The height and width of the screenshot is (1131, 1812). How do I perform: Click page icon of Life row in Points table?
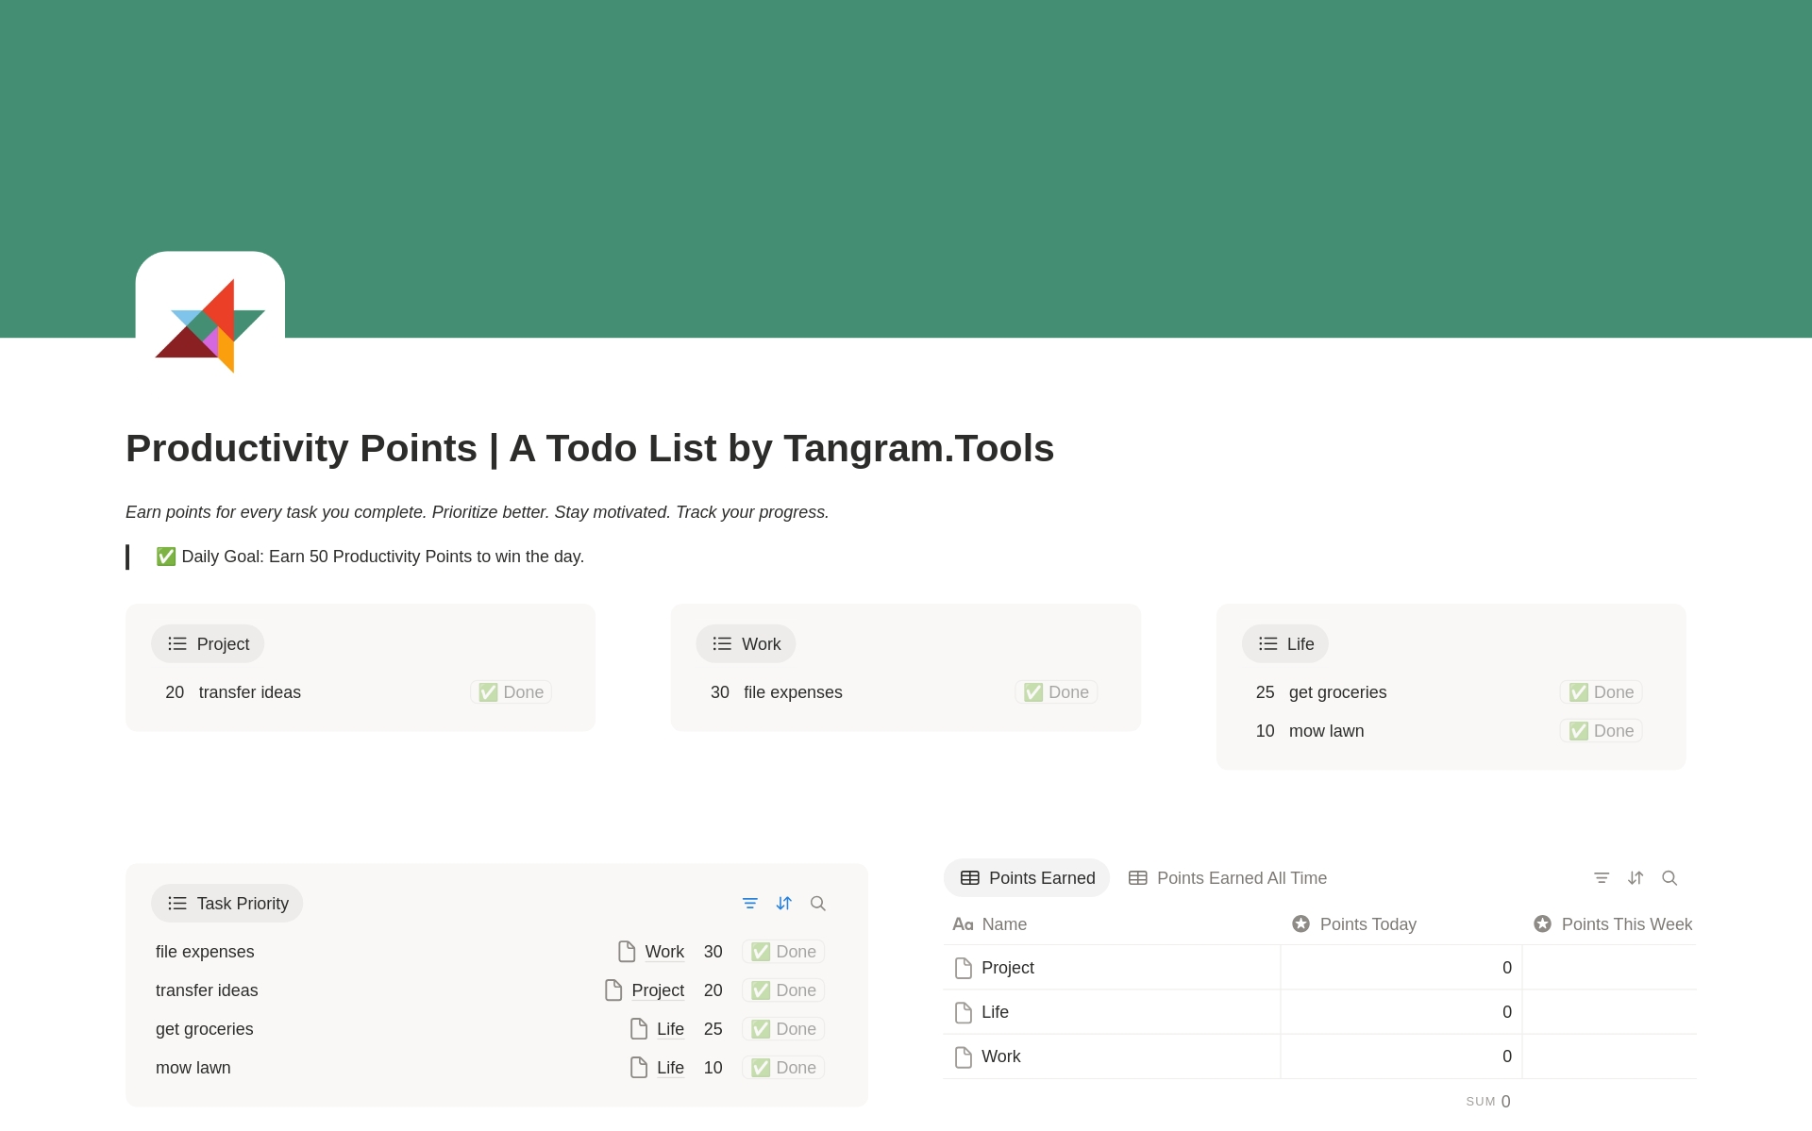pos(964,1012)
